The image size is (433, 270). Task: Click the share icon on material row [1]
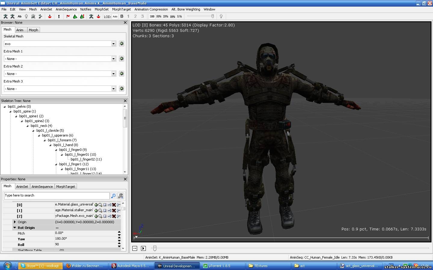click(x=109, y=210)
